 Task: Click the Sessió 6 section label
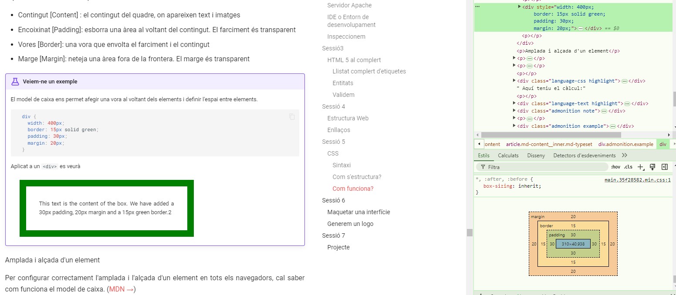[x=334, y=200]
